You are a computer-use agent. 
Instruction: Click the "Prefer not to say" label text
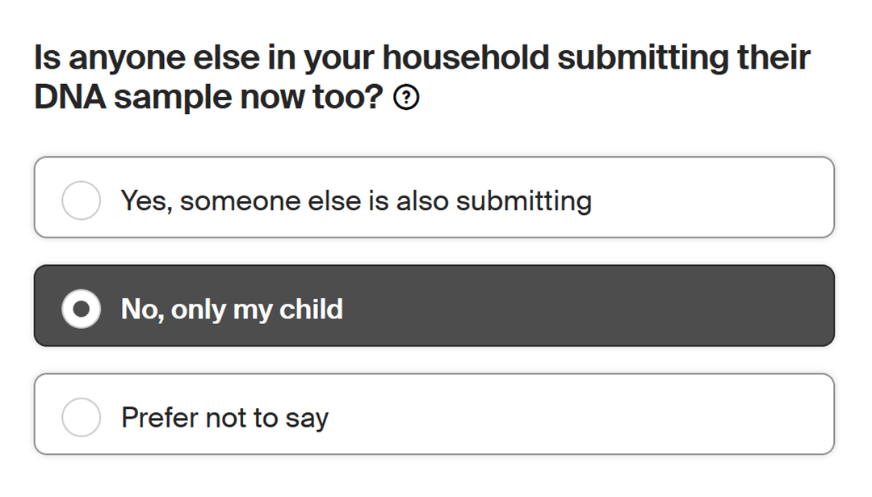pyautogui.click(x=224, y=418)
